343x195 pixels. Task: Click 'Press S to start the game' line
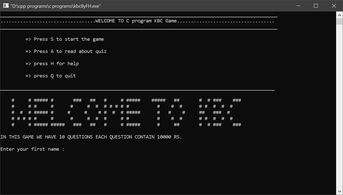[x=65, y=39]
